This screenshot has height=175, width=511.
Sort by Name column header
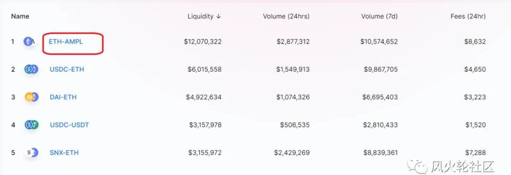click(x=20, y=16)
